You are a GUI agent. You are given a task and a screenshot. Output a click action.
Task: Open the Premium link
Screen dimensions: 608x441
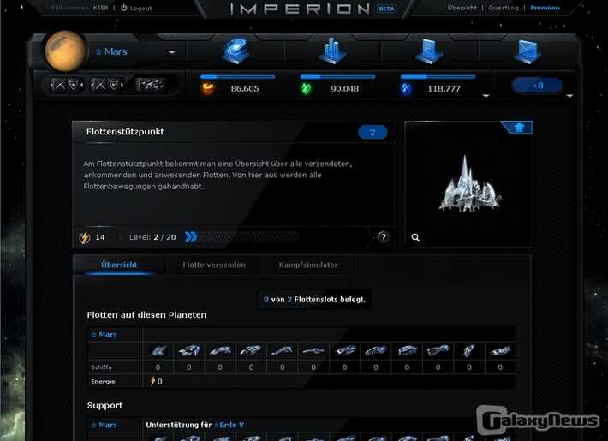tap(545, 8)
